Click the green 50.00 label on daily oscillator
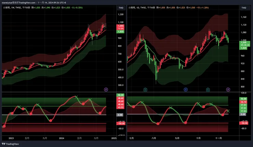The width and height of the screenshot is (253, 147). 243,99
